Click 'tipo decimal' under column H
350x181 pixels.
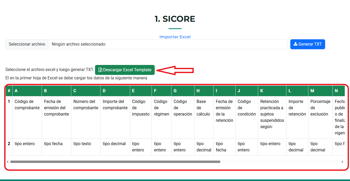click(x=204, y=147)
